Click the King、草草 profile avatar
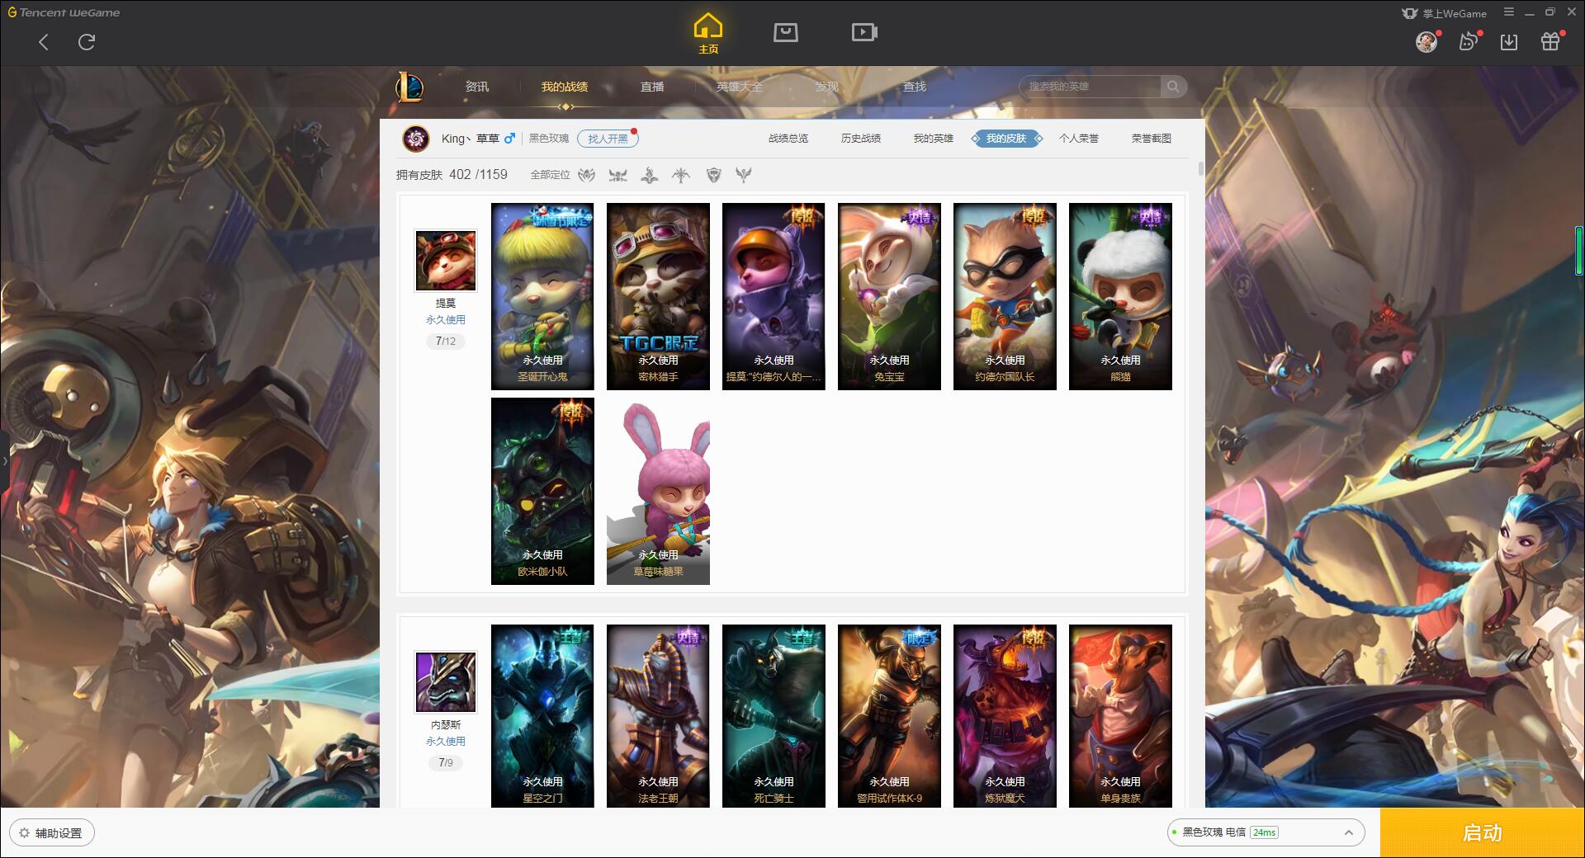1585x858 pixels. [416, 139]
